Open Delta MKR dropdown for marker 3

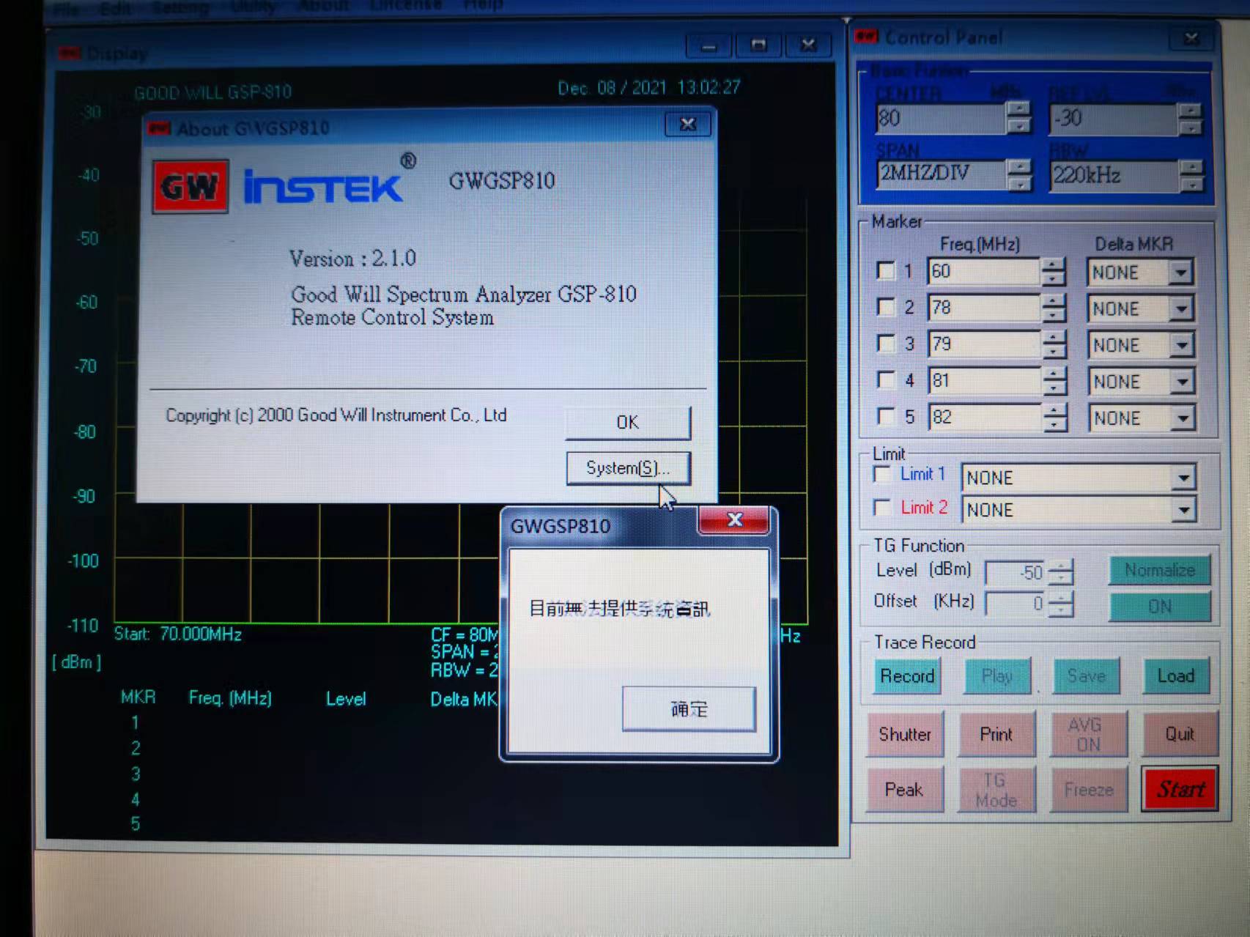pos(1181,345)
